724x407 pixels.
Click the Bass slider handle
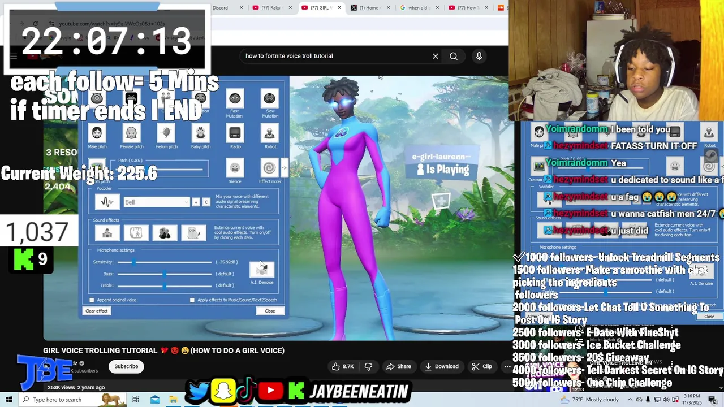click(165, 274)
